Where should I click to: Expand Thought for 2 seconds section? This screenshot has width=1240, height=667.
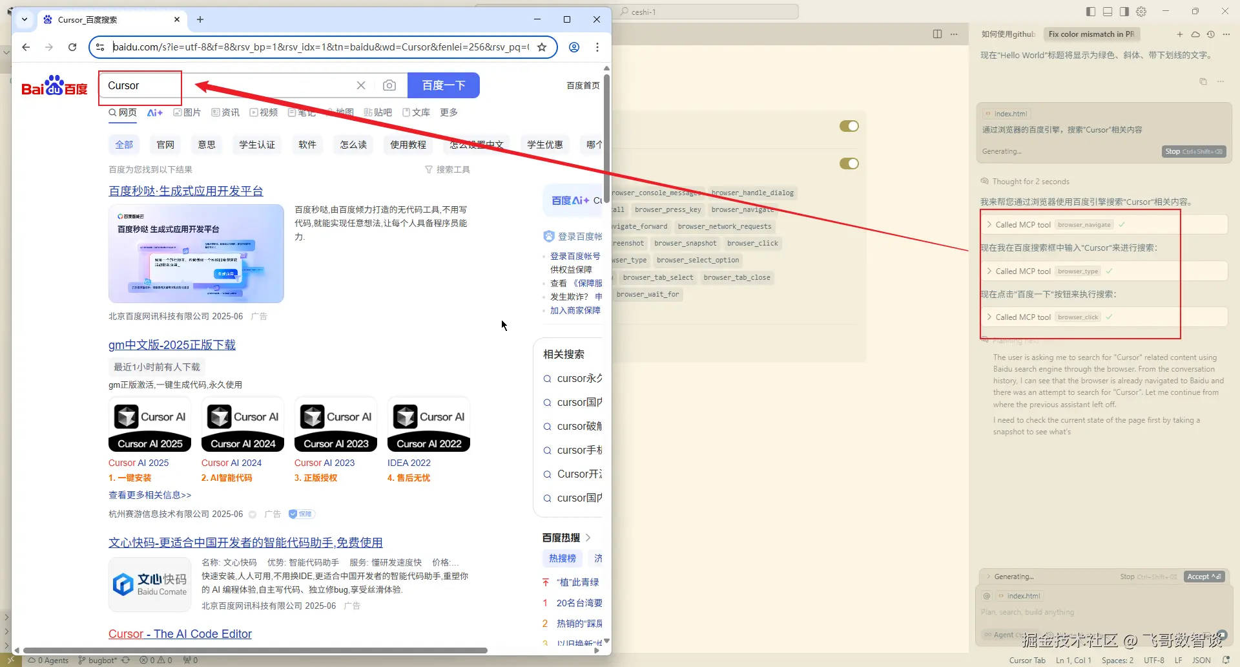pyautogui.click(x=1030, y=182)
